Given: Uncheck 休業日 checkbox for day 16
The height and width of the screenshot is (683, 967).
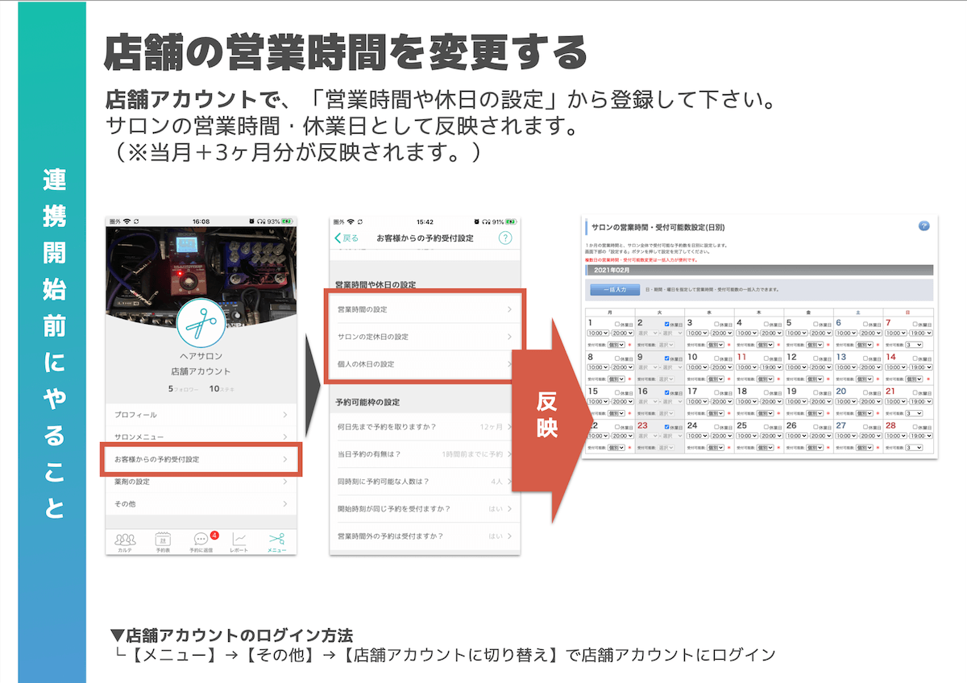Looking at the screenshot, I should click(666, 392).
